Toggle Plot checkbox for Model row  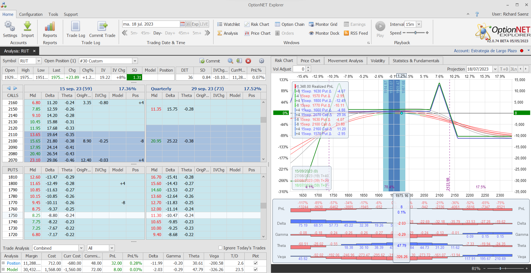click(x=255, y=269)
